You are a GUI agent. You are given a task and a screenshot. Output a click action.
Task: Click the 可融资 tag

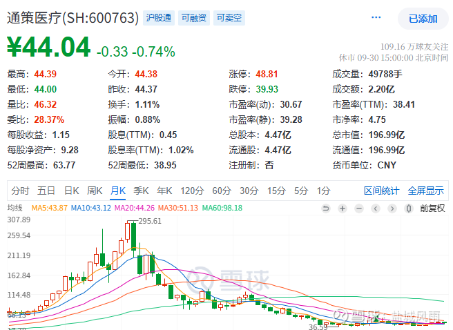pos(194,18)
